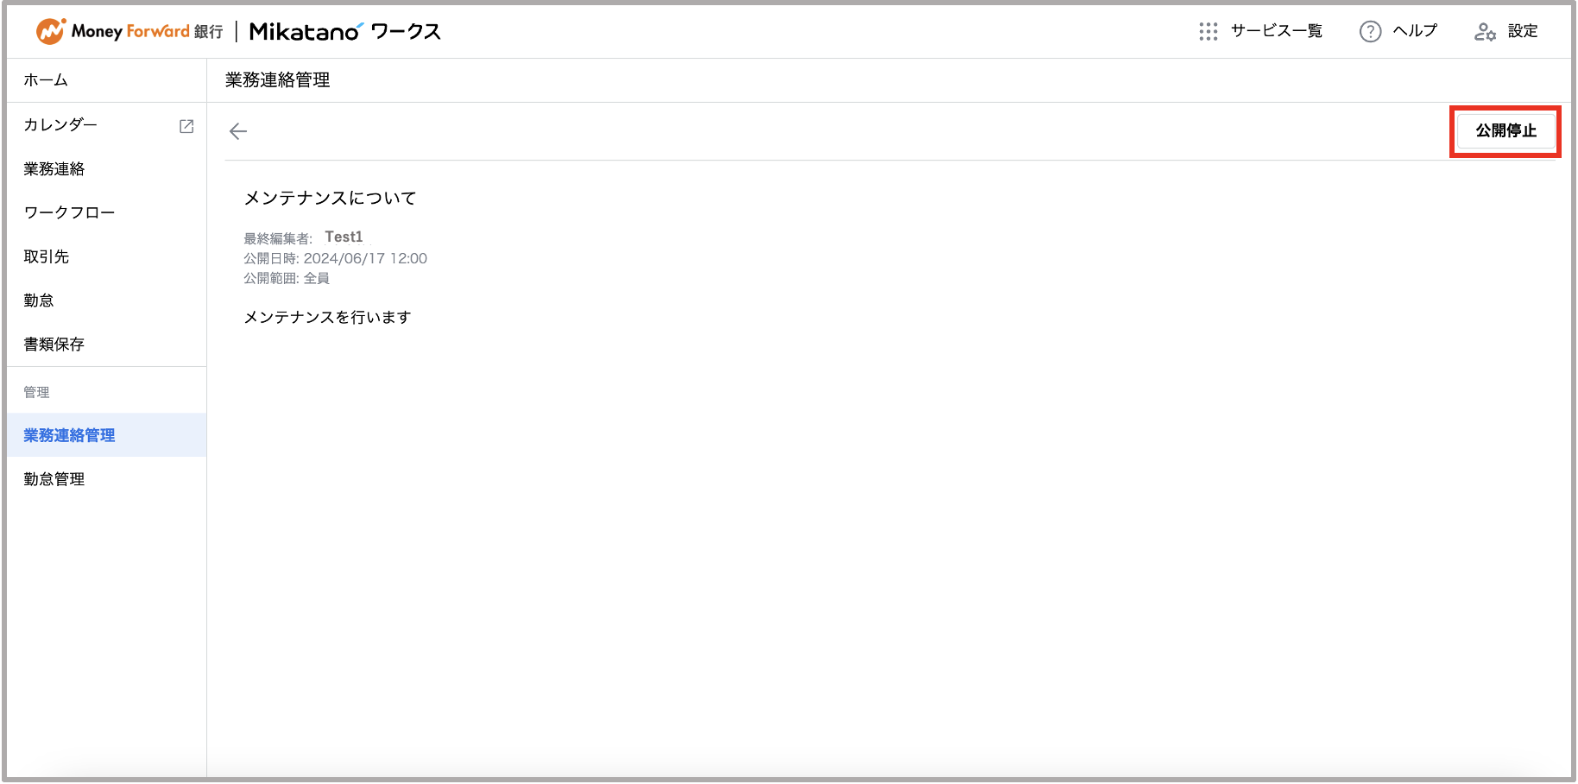Open 勤怠 in sidebar
Image resolution: width=1578 pixels, height=784 pixels.
pyautogui.click(x=107, y=300)
